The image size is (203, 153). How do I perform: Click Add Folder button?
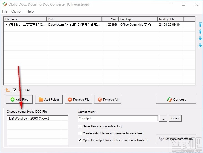click(x=49, y=100)
